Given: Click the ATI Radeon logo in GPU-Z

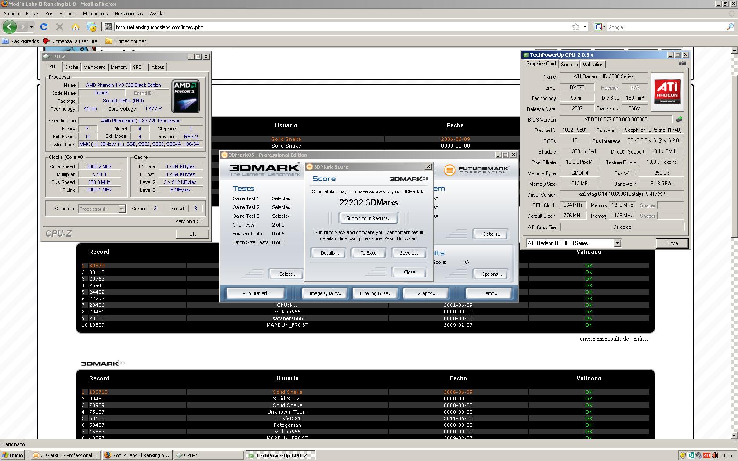Looking at the screenshot, I should pos(667,91).
